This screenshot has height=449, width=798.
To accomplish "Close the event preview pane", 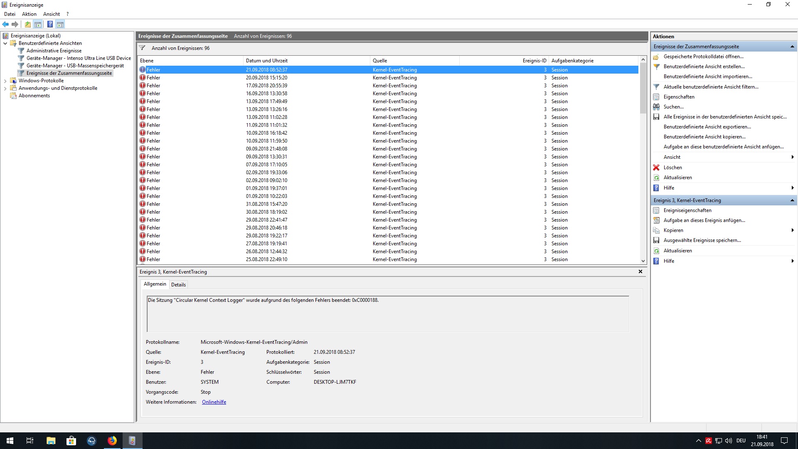I will tap(640, 271).
